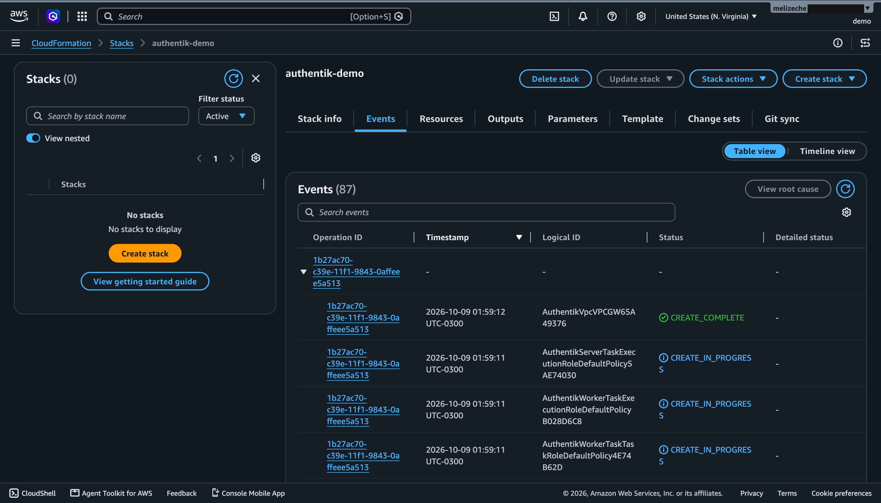Viewport: 881px width, 503px height.
Task: Open the region selector United States (N. Virginia)
Action: [x=711, y=16]
